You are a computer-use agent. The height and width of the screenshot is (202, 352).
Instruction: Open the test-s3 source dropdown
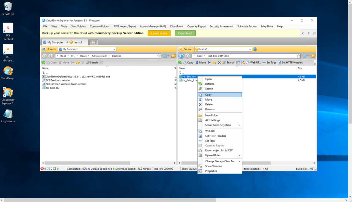coord(250,49)
